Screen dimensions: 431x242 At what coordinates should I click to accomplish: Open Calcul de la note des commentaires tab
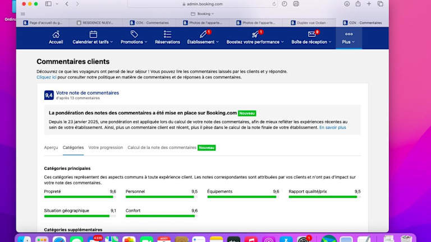162,148
